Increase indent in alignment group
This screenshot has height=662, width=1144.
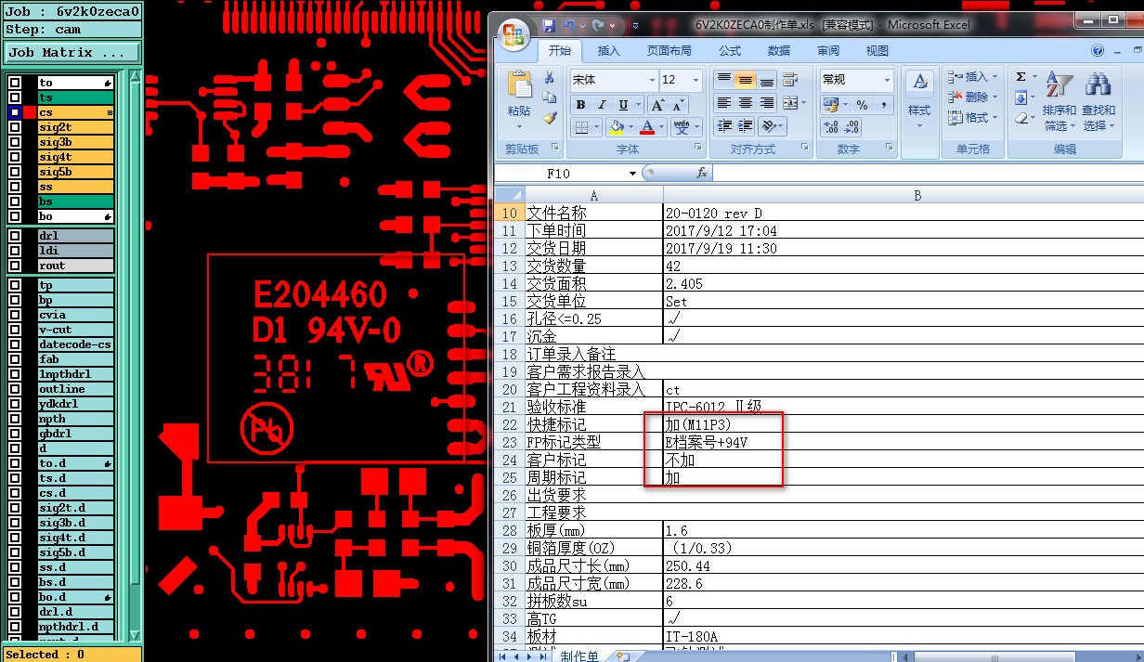pos(746,126)
